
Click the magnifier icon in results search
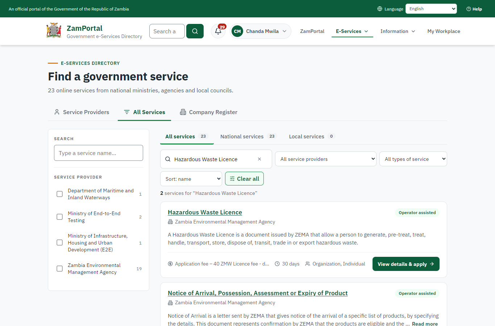pyautogui.click(x=168, y=159)
